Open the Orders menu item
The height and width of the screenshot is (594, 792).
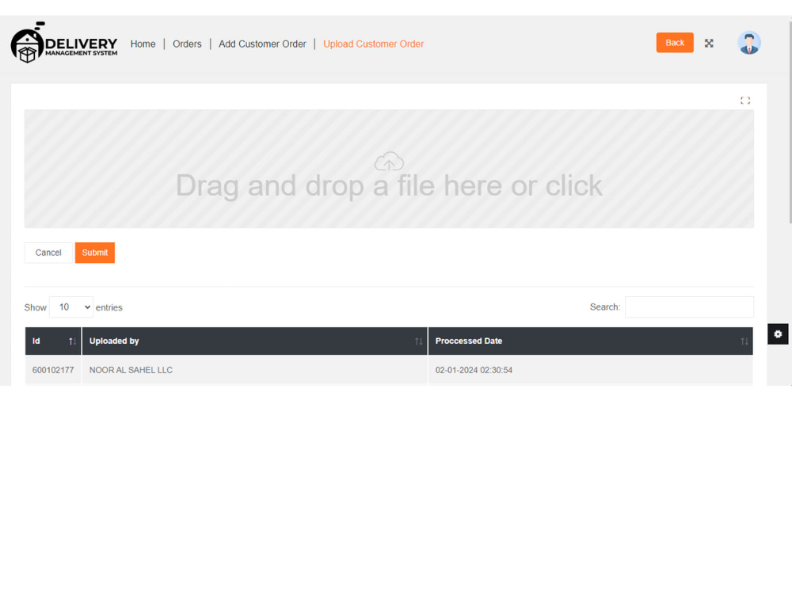(187, 44)
